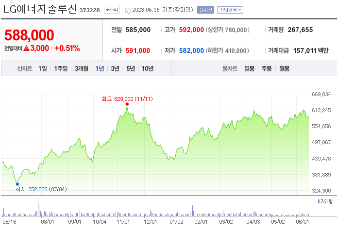337x230 pixels.
Task: Click the 09/01 x-axis date label
Action: click(75, 222)
